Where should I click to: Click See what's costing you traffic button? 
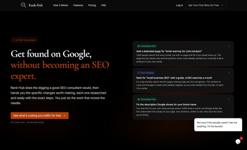point(40,115)
